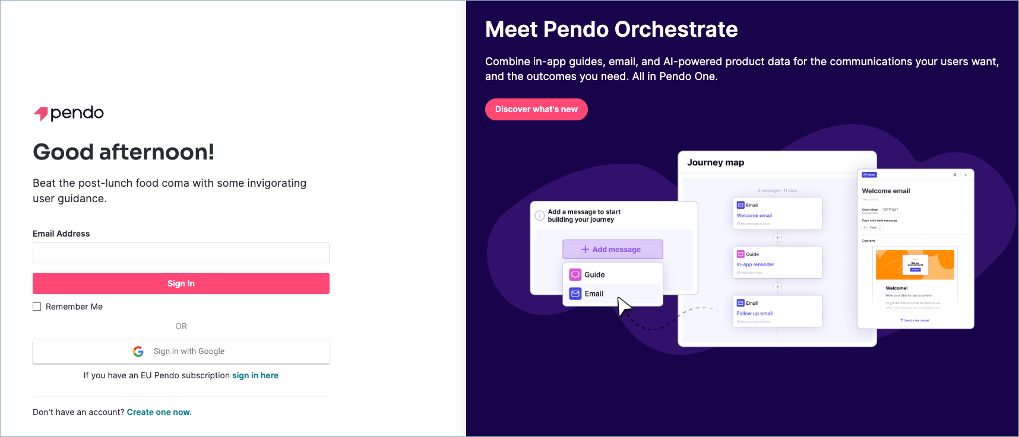Select the Overview tab in Welcome email panel
This screenshot has height=437, width=1019.
[869, 209]
